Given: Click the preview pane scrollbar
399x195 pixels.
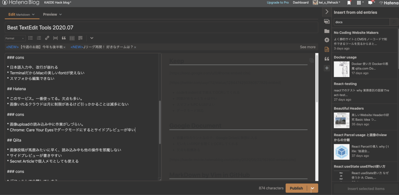Looking at the screenshot, I should (317, 79).
